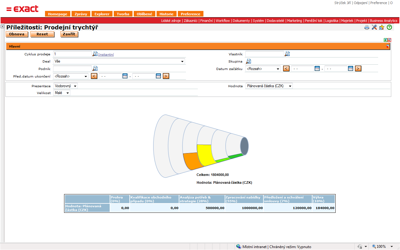The image size is (400, 250).
Task: Previous period arrow for Před.datum ukončení
Action: (94, 76)
